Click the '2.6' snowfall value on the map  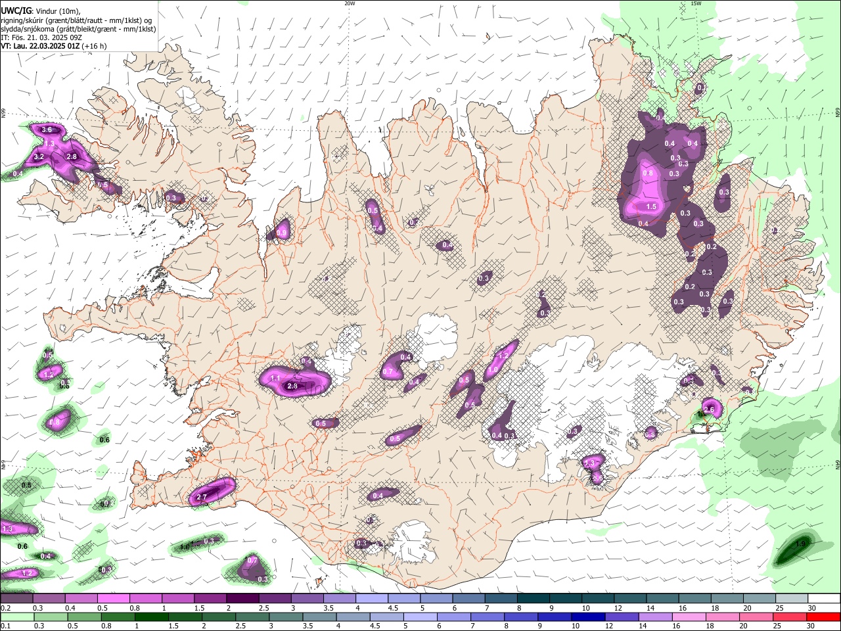tap(709, 409)
